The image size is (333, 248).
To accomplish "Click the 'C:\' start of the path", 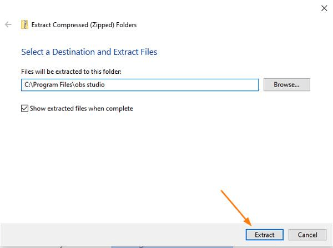I will click(x=28, y=85).
